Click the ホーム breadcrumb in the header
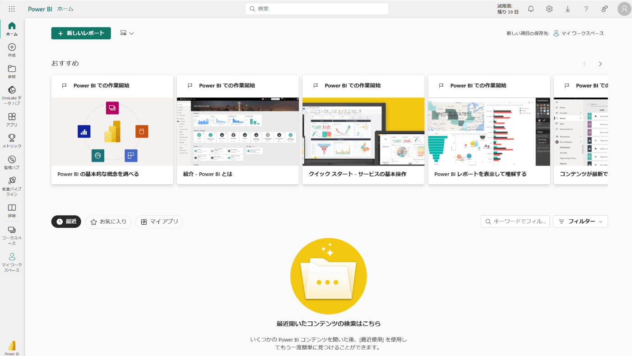632x356 pixels. [x=65, y=9]
